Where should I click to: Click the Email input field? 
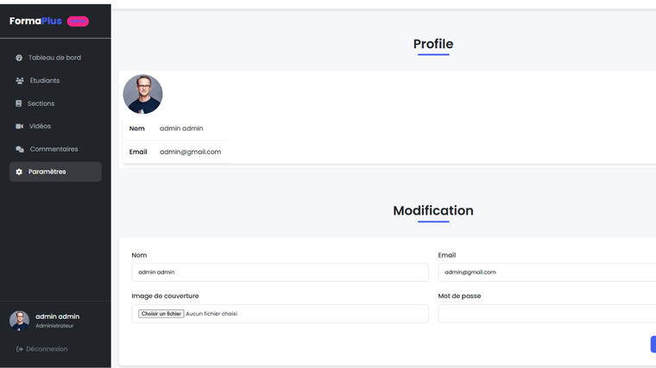(x=546, y=272)
